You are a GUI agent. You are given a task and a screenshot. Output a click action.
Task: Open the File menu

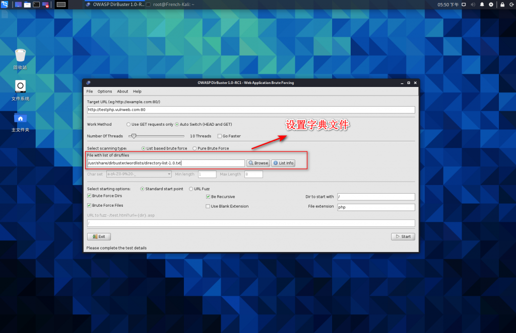coord(90,91)
